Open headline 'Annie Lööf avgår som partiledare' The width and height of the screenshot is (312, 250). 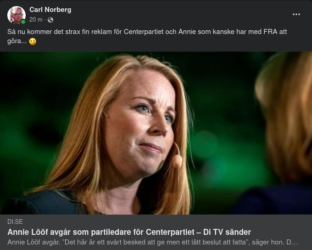(129, 232)
